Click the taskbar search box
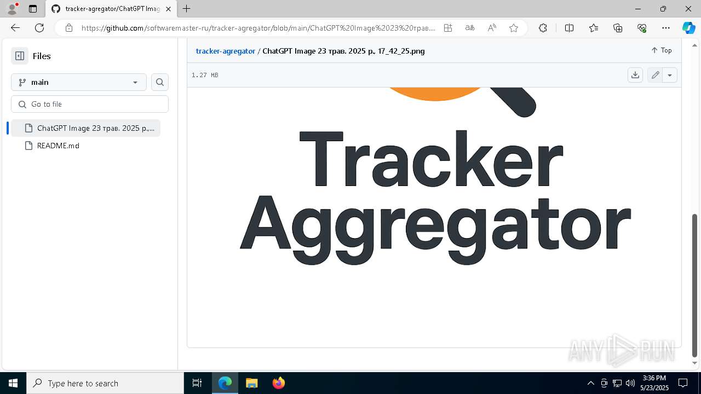 pos(105,383)
